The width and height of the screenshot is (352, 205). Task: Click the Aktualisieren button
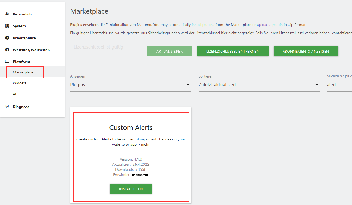click(170, 51)
